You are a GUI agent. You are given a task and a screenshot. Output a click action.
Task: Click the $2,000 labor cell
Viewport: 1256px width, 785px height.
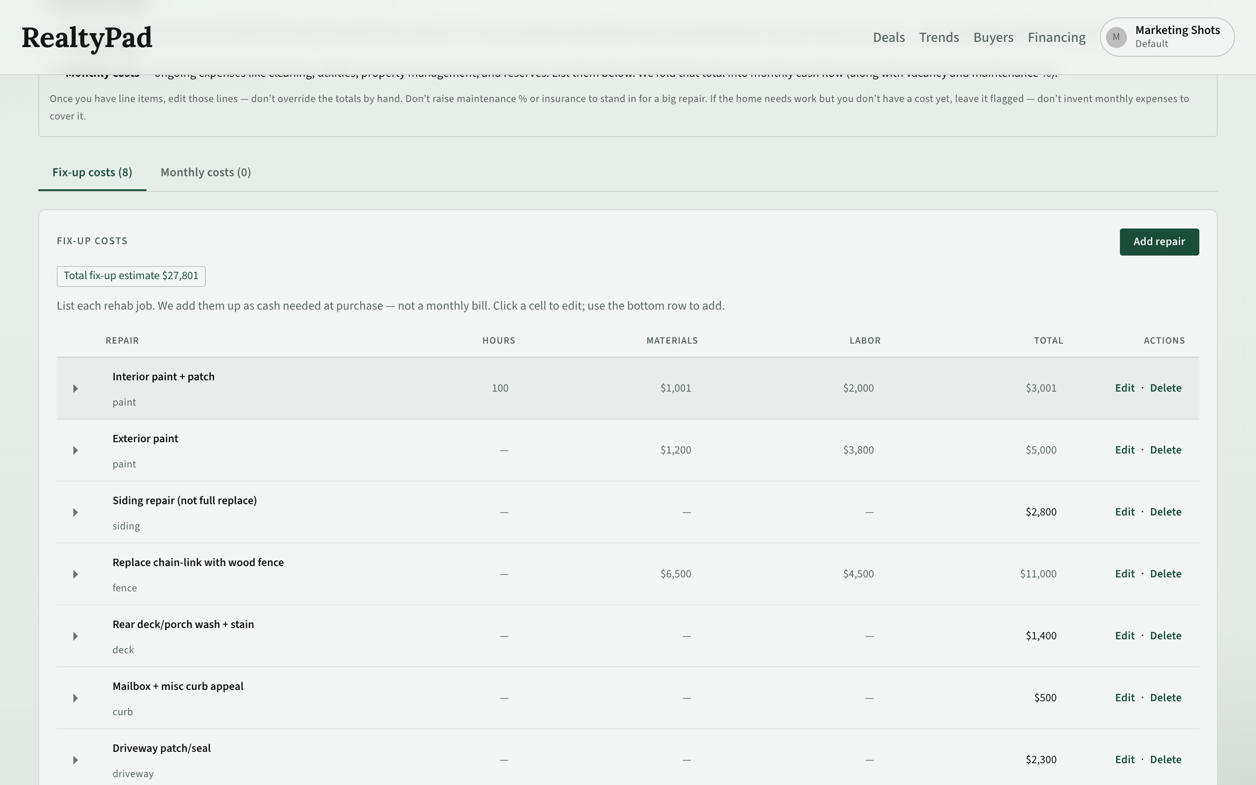[x=858, y=388]
